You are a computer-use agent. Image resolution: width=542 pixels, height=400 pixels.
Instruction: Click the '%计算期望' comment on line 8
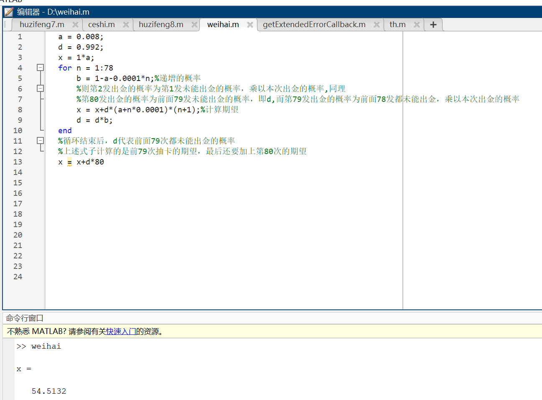[x=219, y=110]
